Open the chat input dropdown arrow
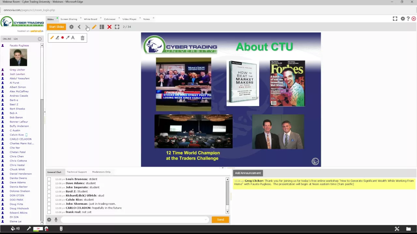 [x=206, y=220]
